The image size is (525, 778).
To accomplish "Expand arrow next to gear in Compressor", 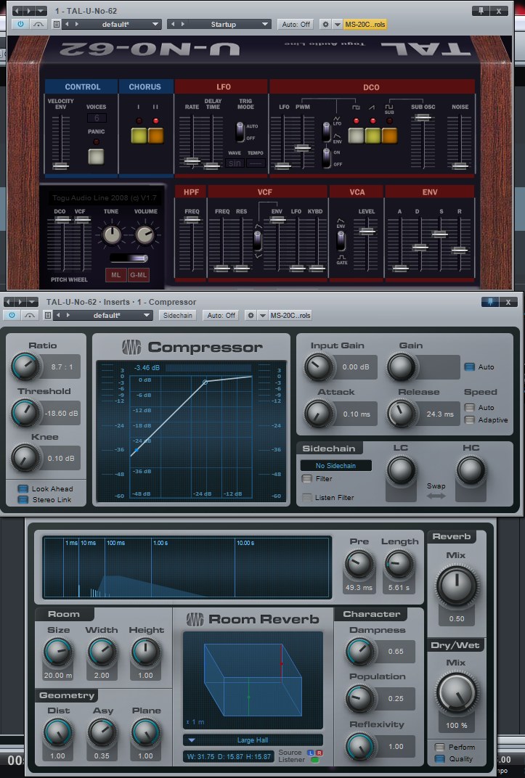I will [x=263, y=315].
